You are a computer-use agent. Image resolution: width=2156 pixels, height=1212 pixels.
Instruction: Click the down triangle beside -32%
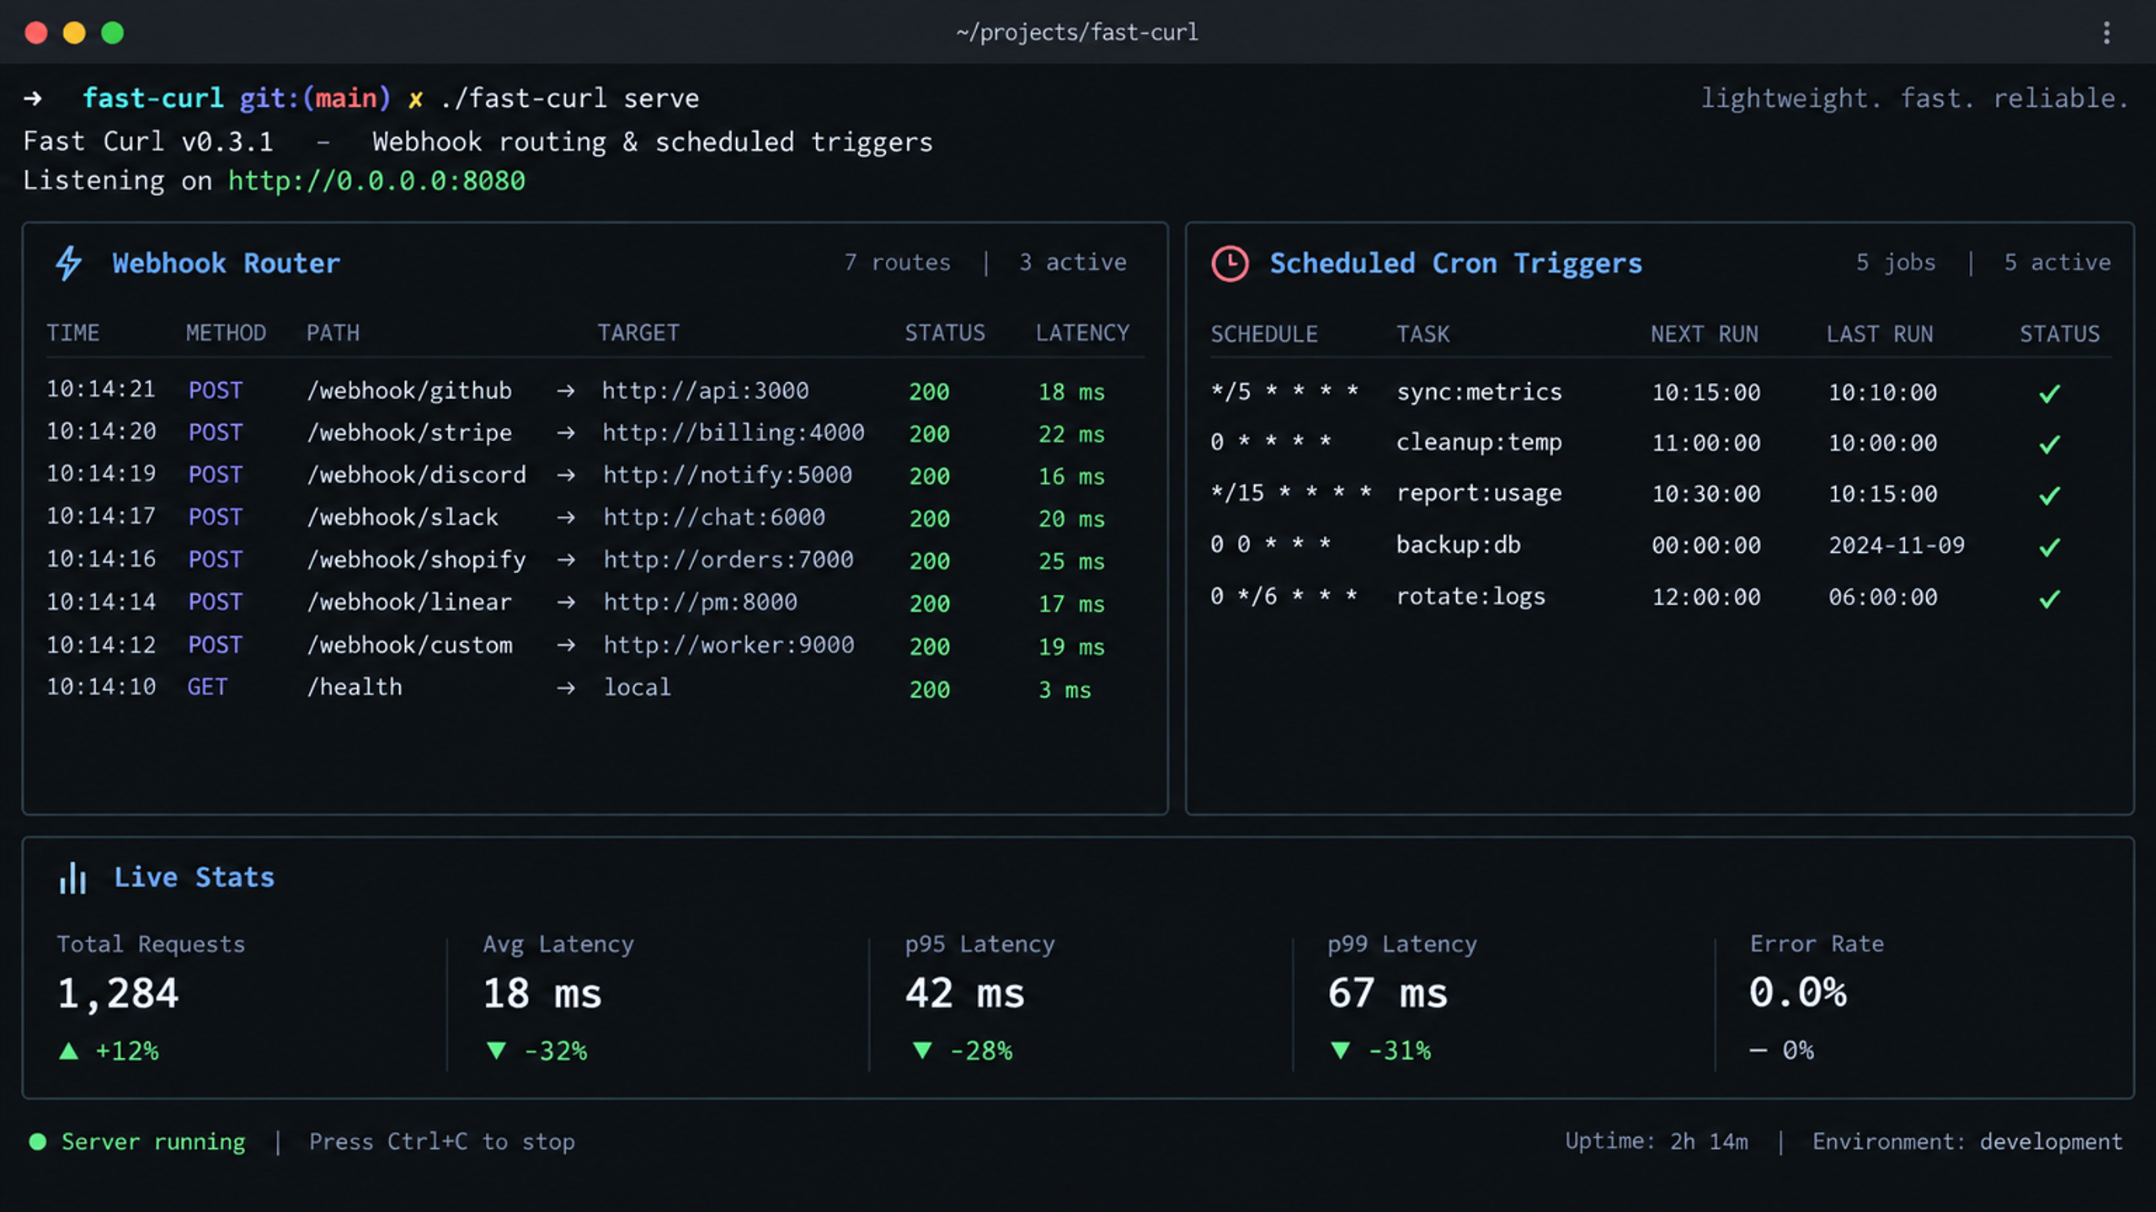coord(497,1050)
